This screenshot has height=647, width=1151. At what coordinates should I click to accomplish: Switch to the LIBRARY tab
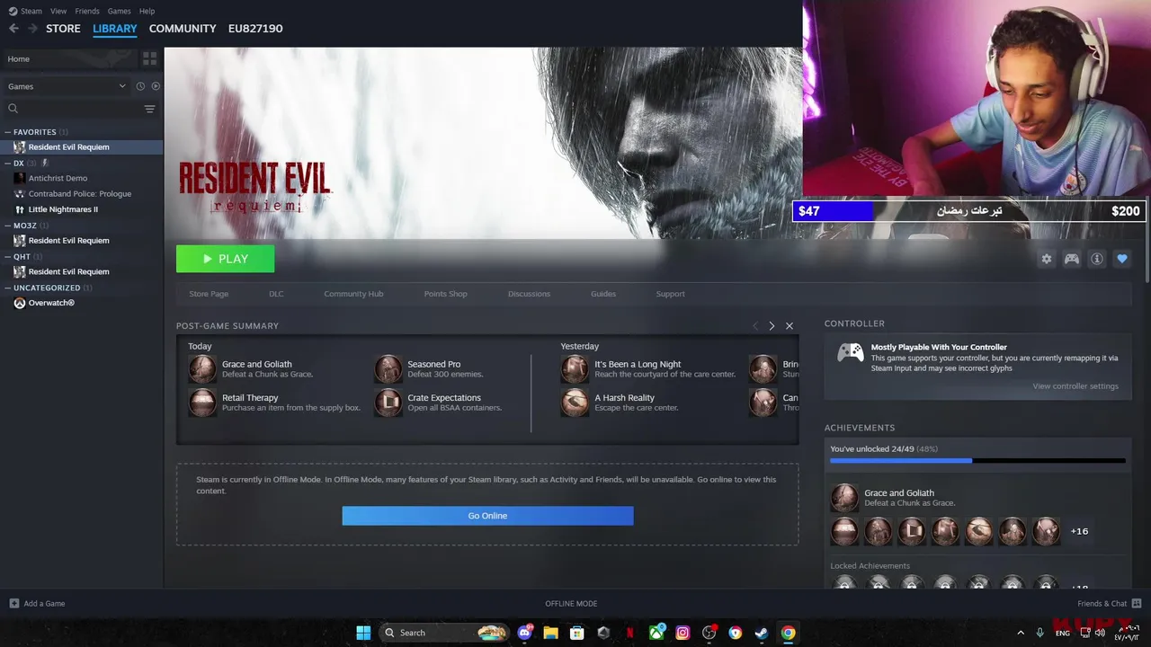(115, 29)
